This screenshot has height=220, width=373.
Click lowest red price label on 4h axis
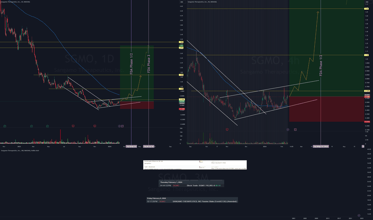click(367, 122)
